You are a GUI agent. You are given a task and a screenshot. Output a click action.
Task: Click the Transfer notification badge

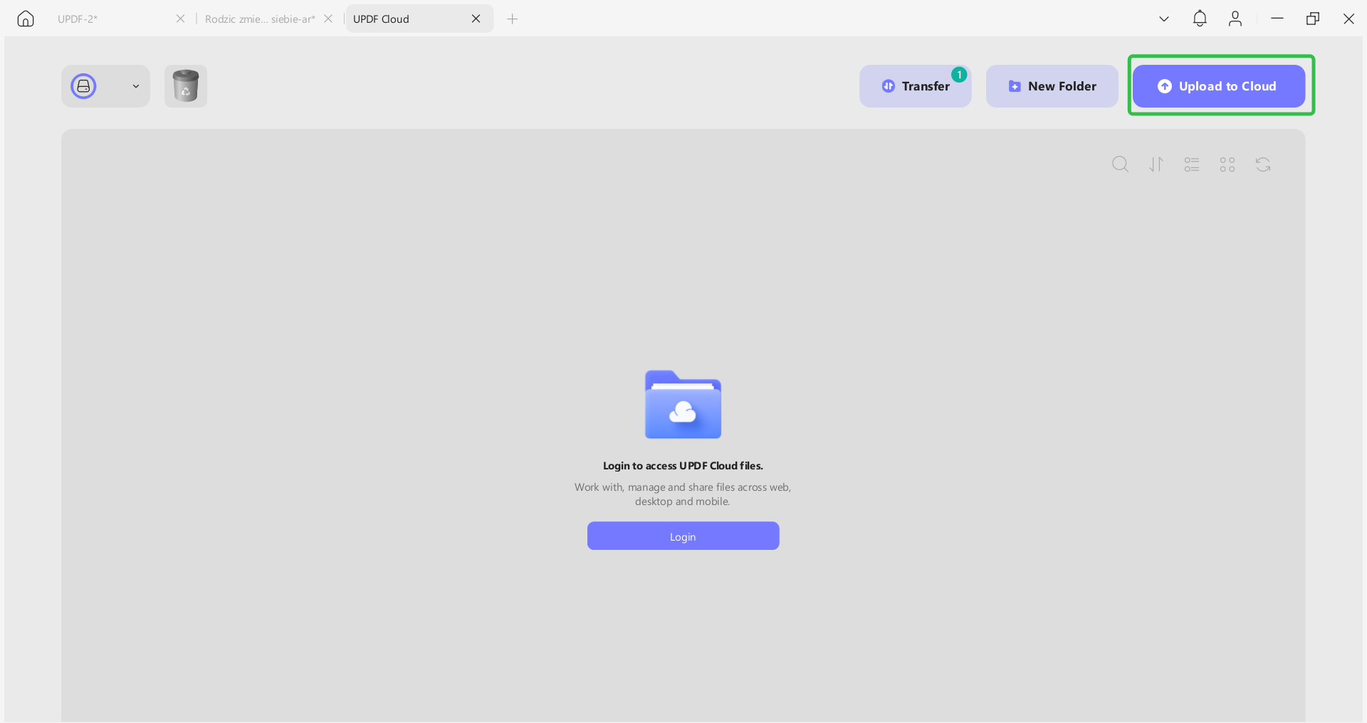point(959,74)
